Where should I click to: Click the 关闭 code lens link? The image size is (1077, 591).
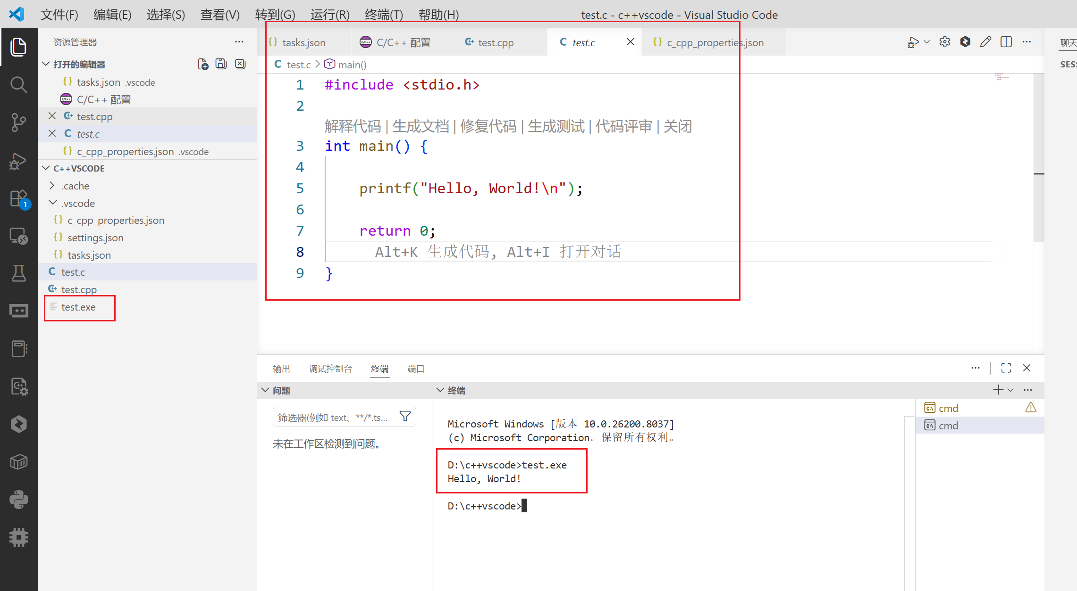pyautogui.click(x=678, y=126)
